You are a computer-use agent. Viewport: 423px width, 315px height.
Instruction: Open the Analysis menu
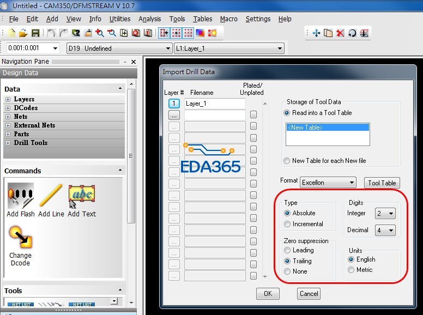click(150, 19)
